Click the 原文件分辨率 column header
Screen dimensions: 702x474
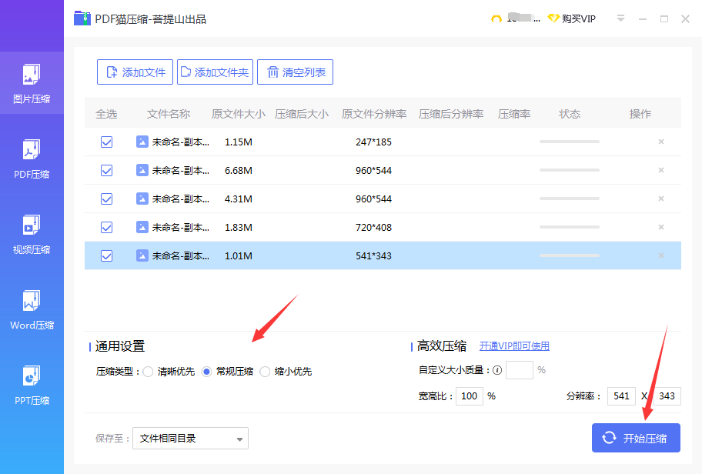[x=374, y=114]
